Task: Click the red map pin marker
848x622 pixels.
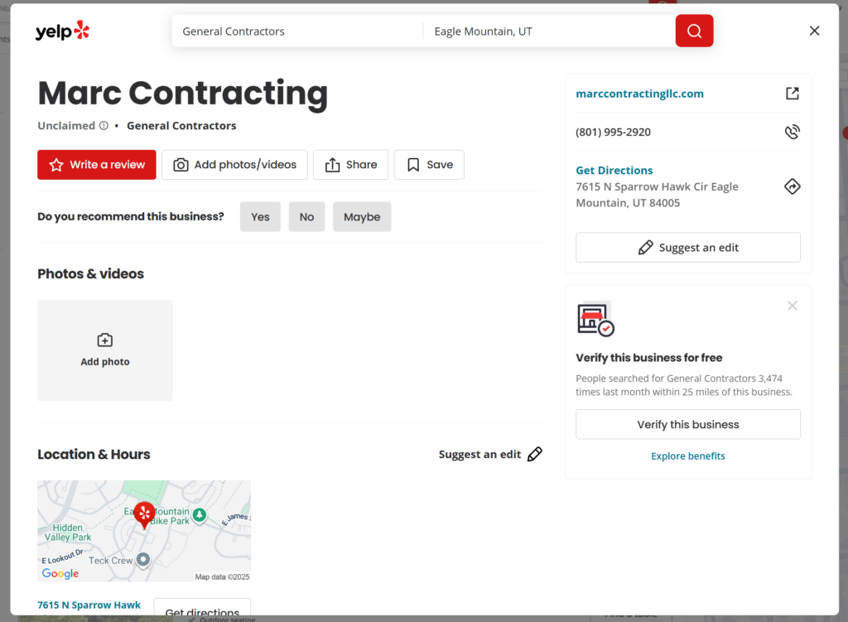Action: 144,514
